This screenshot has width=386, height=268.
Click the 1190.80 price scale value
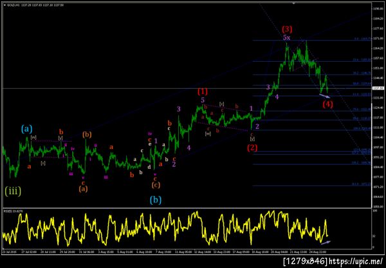pos(378,8)
